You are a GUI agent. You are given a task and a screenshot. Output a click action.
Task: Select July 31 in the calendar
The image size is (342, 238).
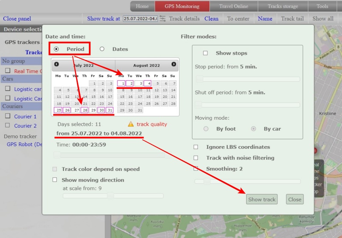click(x=110, y=110)
